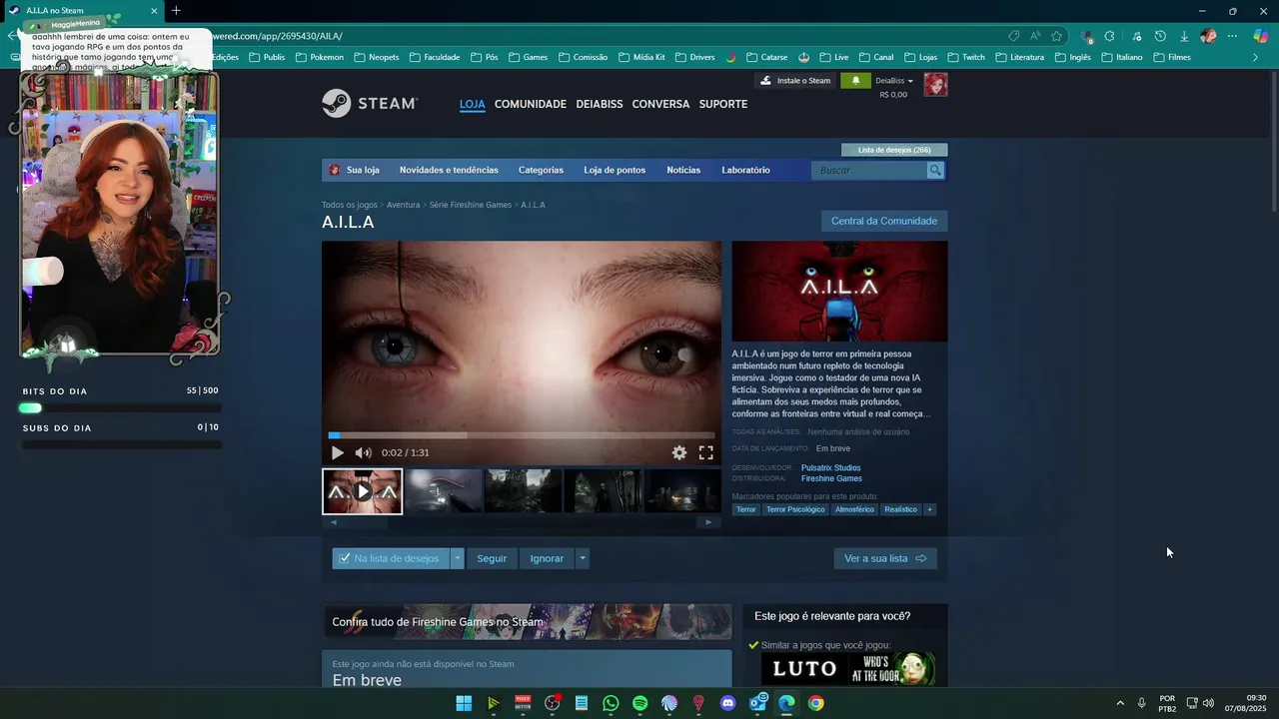Click 'Ver a sua lista' button

point(885,558)
